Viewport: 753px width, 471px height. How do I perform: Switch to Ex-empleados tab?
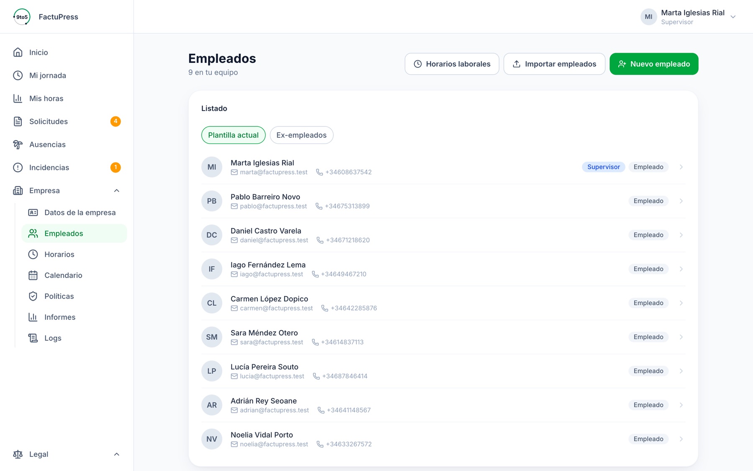tap(302, 135)
